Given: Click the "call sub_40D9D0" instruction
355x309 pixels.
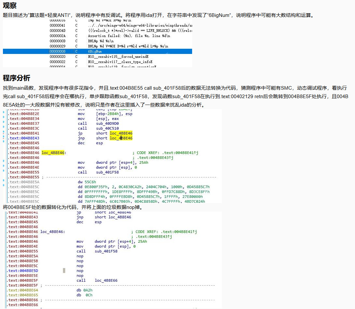Looking at the screenshot, I should (x=98, y=123).
